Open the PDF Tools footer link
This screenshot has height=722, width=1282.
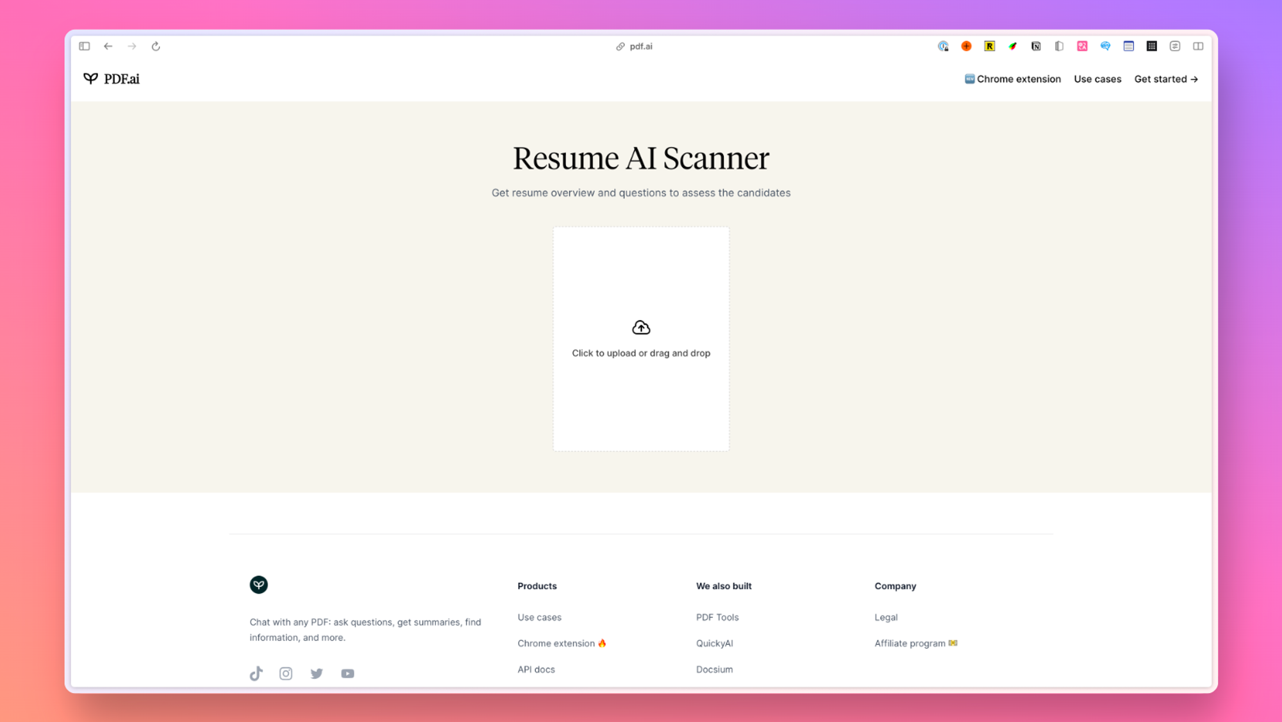[x=717, y=617]
